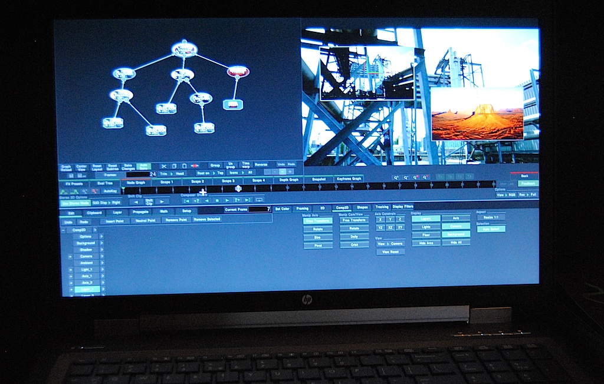Image resolution: width=604 pixels, height=384 pixels.
Task: Shift the clip right with the arrow
Action: 163,201
